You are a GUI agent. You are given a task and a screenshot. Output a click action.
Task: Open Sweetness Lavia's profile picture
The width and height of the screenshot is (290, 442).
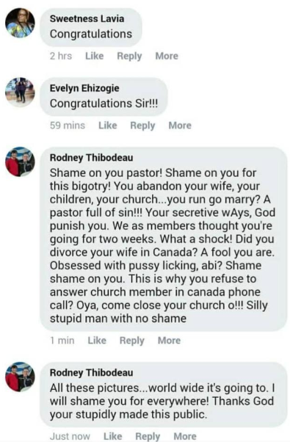pyautogui.click(x=20, y=23)
